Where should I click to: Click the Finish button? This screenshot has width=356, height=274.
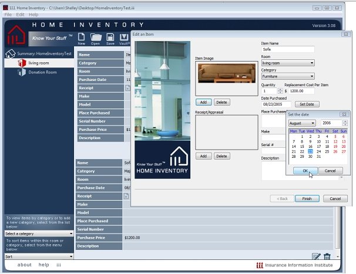(x=307, y=198)
